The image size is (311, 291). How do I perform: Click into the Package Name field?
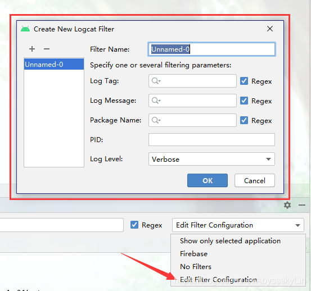click(192, 120)
